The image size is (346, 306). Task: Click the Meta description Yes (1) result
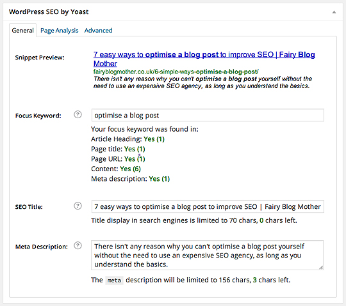click(159, 179)
